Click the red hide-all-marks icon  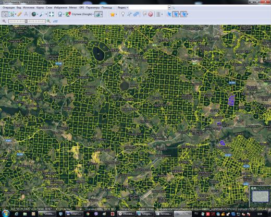(151, 14)
